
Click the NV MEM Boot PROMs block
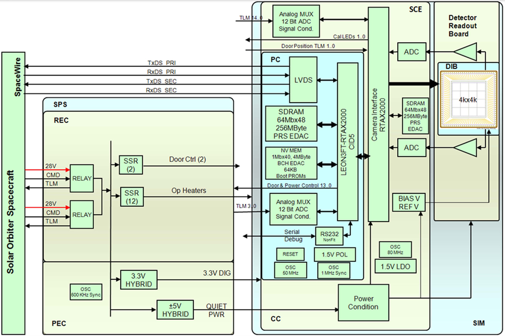coord(291,163)
